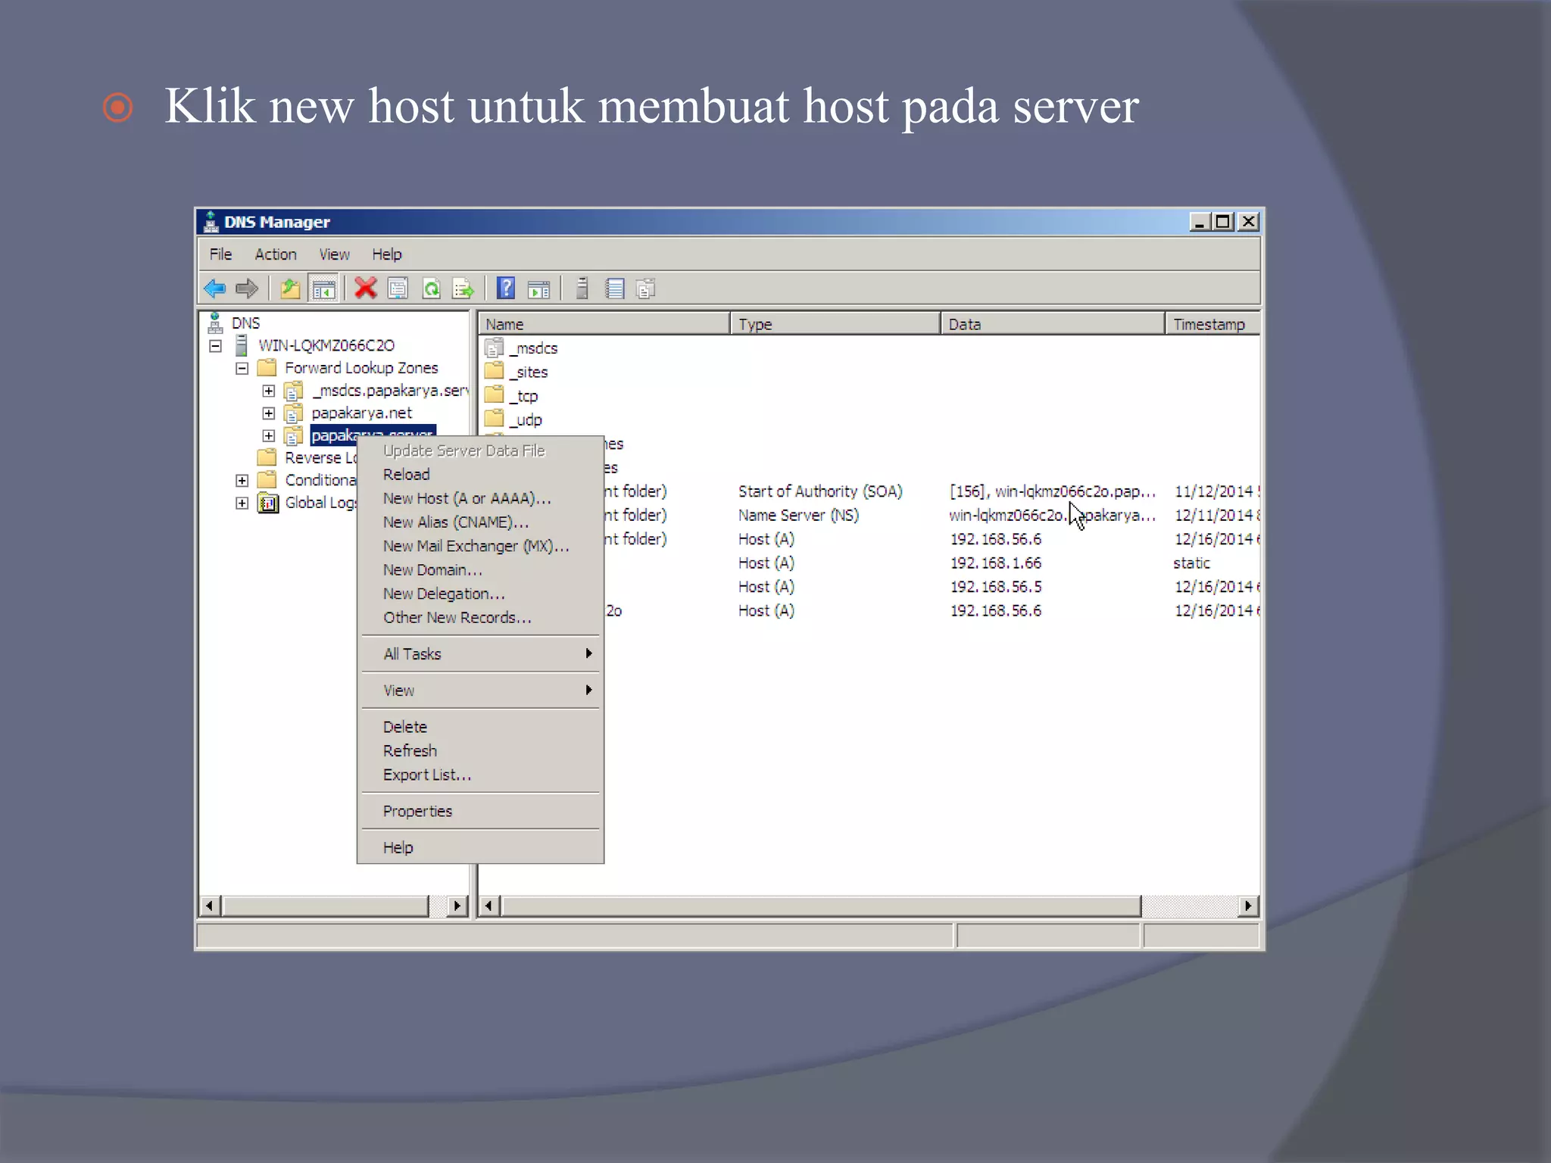The image size is (1551, 1163).
Task: Expand the Conditional Forwarders node
Action: pyautogui.click(x=242, y=481)
